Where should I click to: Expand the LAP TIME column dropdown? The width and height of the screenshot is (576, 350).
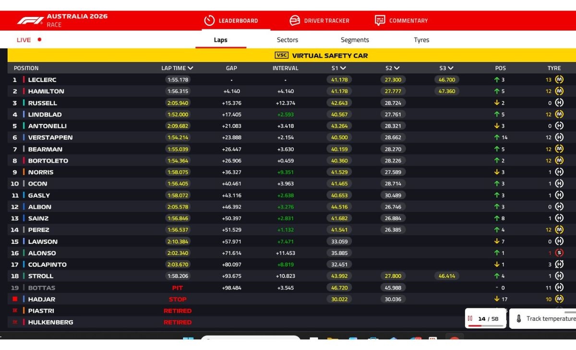click(191, 68)
